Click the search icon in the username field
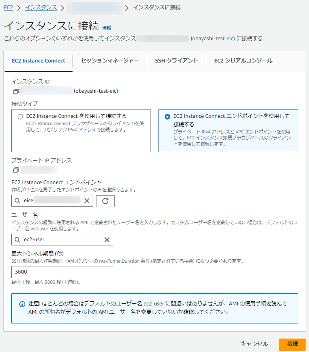Screen dimensions: 309x352 [x=17, y=240]
